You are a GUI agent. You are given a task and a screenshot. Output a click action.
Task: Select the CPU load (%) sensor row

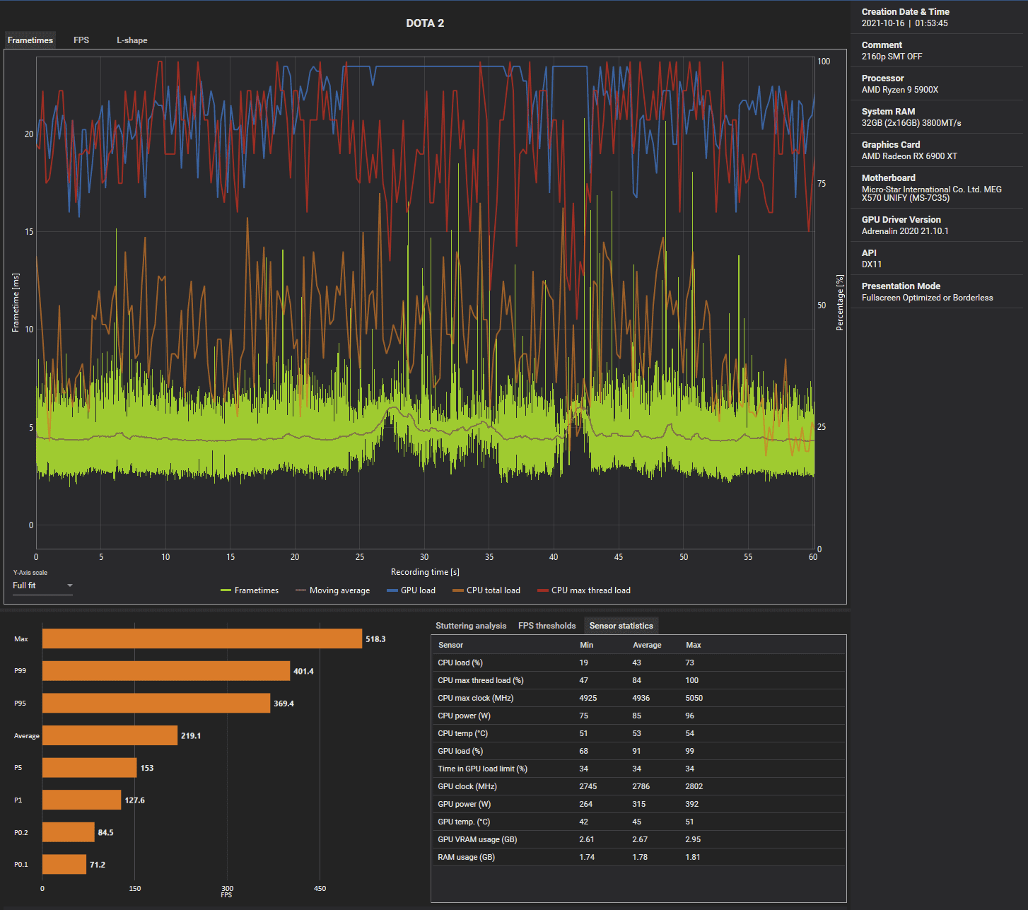pyautogui.click(x=638, y=663)
